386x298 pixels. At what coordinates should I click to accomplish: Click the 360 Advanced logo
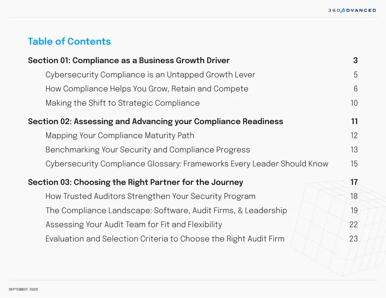click(x=352, y=10)
